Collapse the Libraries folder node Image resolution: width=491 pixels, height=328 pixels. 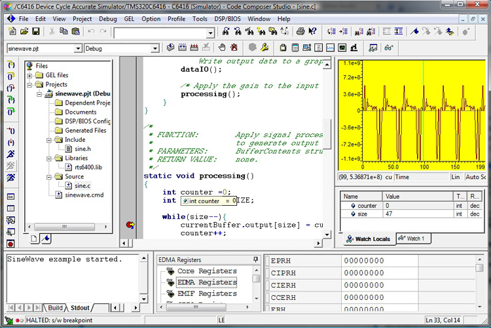tap(49, 158)
